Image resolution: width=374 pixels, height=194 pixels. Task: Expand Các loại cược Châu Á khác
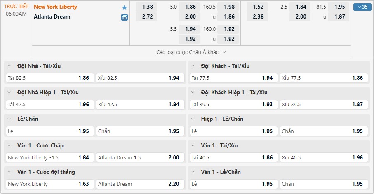[x=191, y=52]
